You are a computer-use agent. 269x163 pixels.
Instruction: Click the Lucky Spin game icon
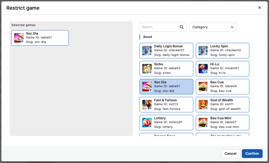pyautogui.click(x=203, y=51)
